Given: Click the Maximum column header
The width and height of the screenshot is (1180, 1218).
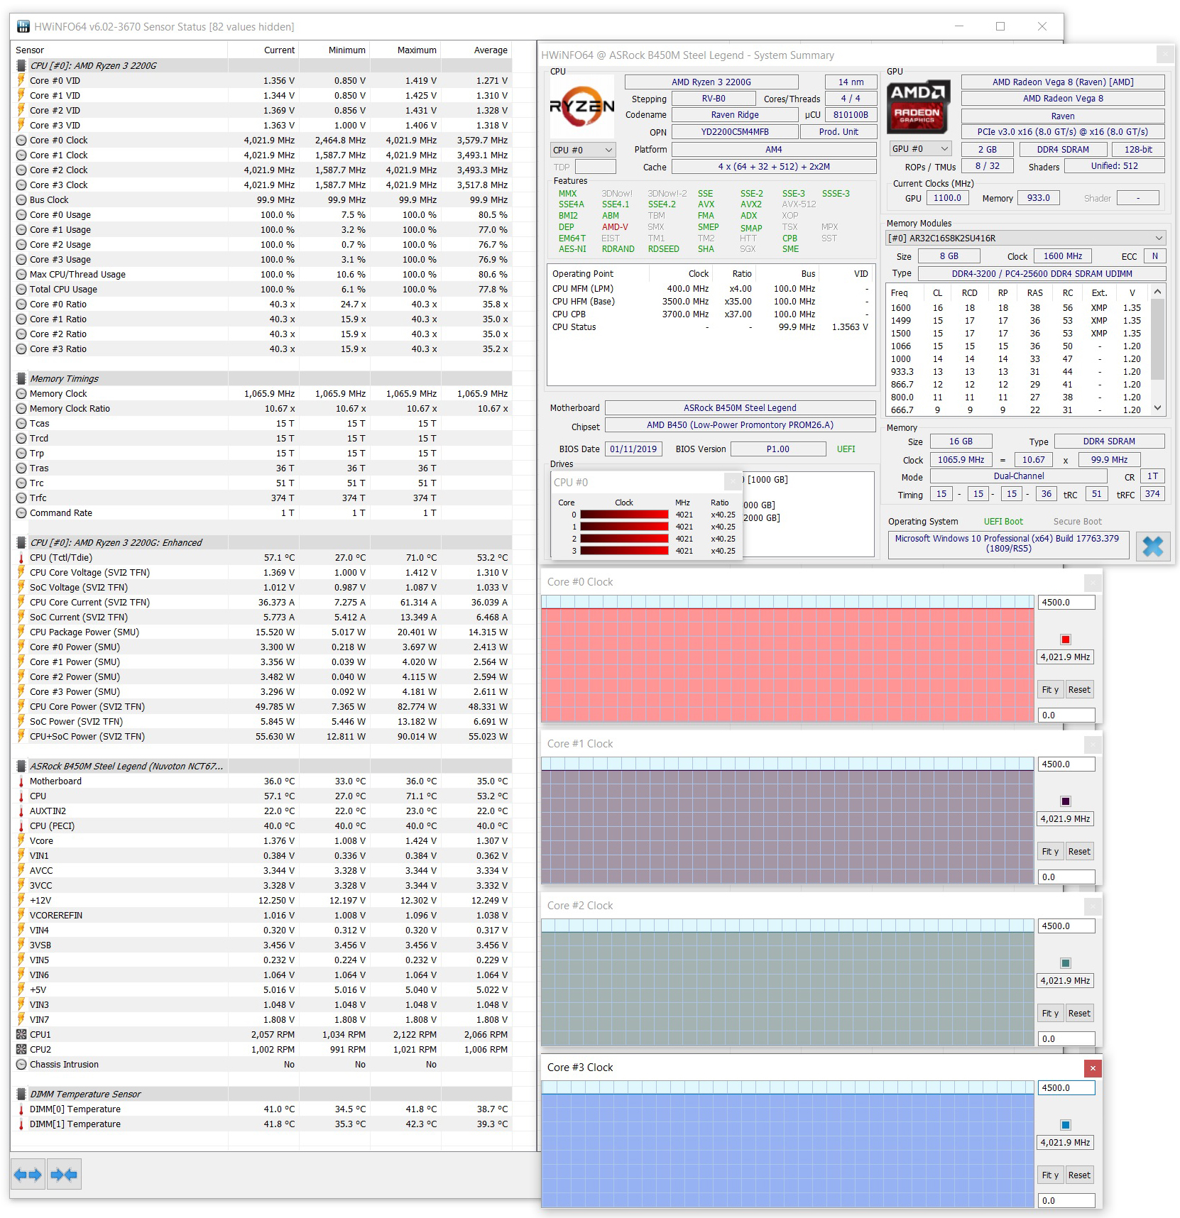Looking at the screenshot, I should [405, 50].
